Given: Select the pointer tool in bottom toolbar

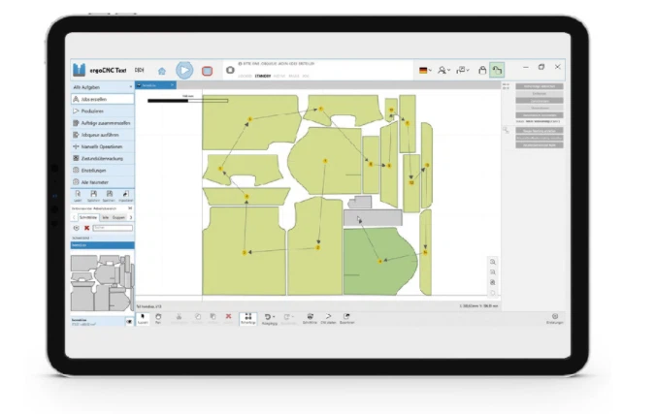Looking at the screenshot, I should tap(142, 316).
